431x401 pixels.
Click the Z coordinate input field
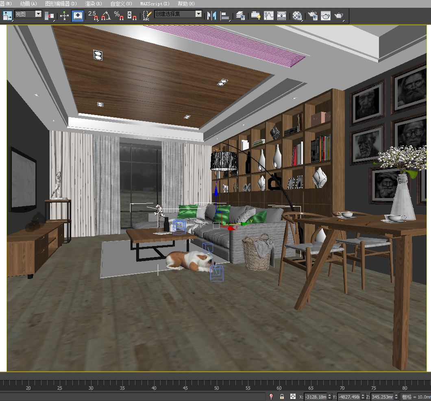click(x=382, y=397)
